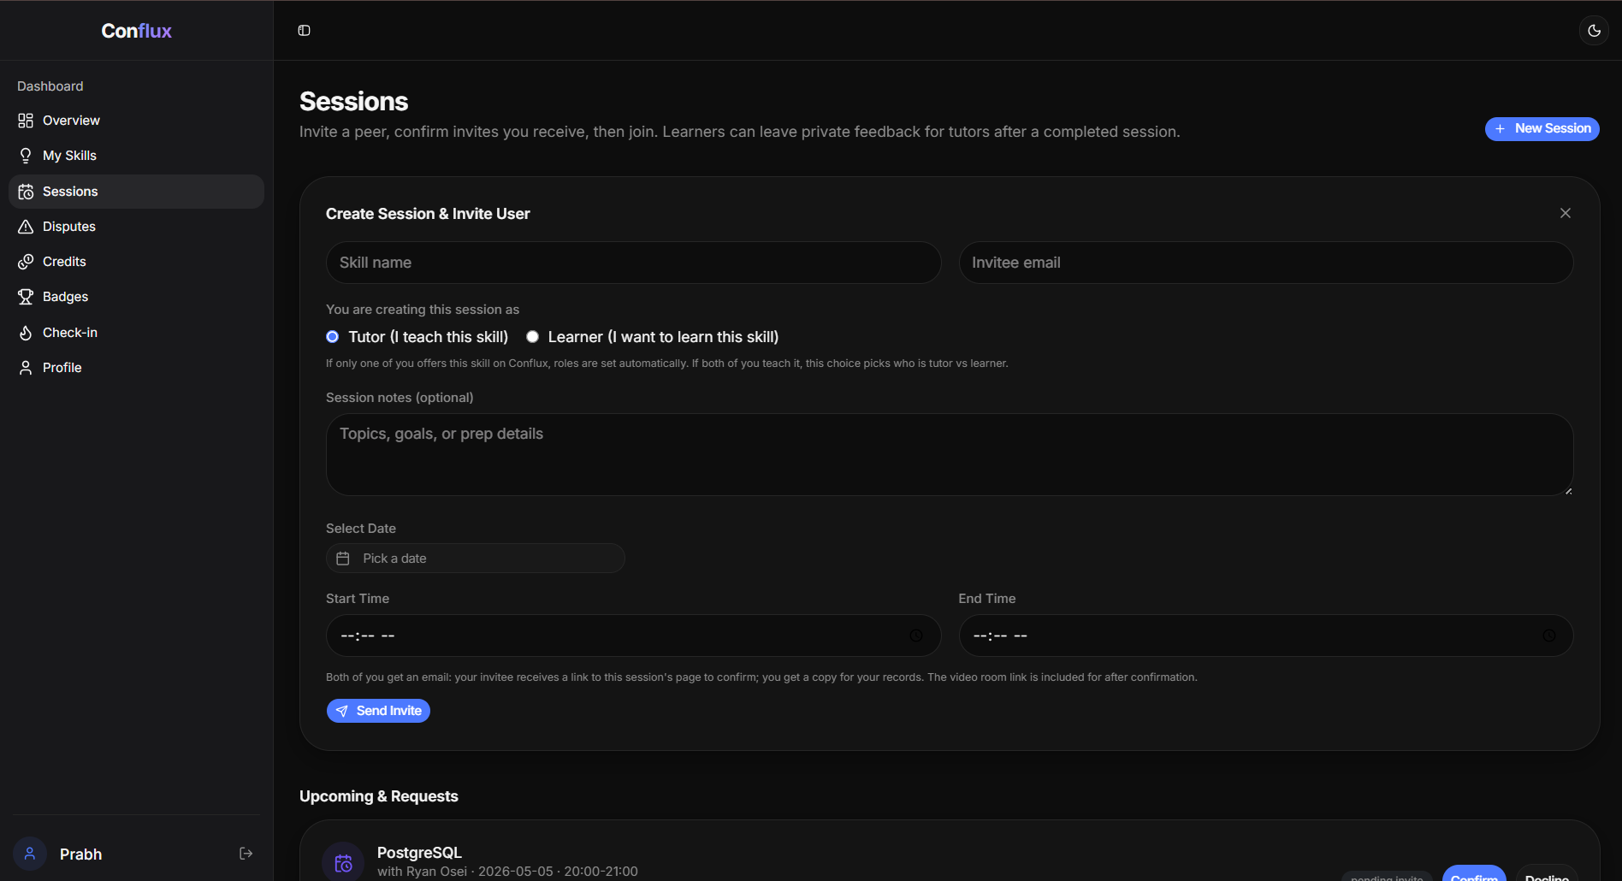Close the Create Session panel
Viewport: 1622px width, 881px height.
(x=1565, y=213)
